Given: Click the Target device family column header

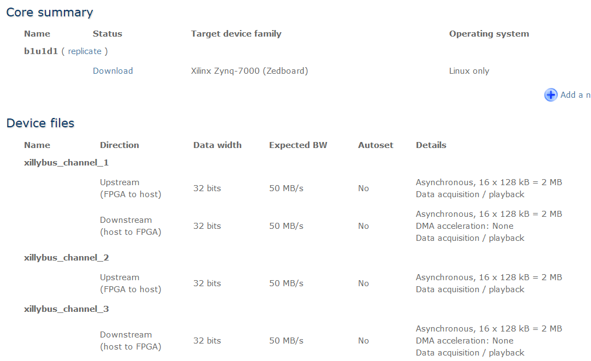Looking at the screenshot, I should point(236,33).
